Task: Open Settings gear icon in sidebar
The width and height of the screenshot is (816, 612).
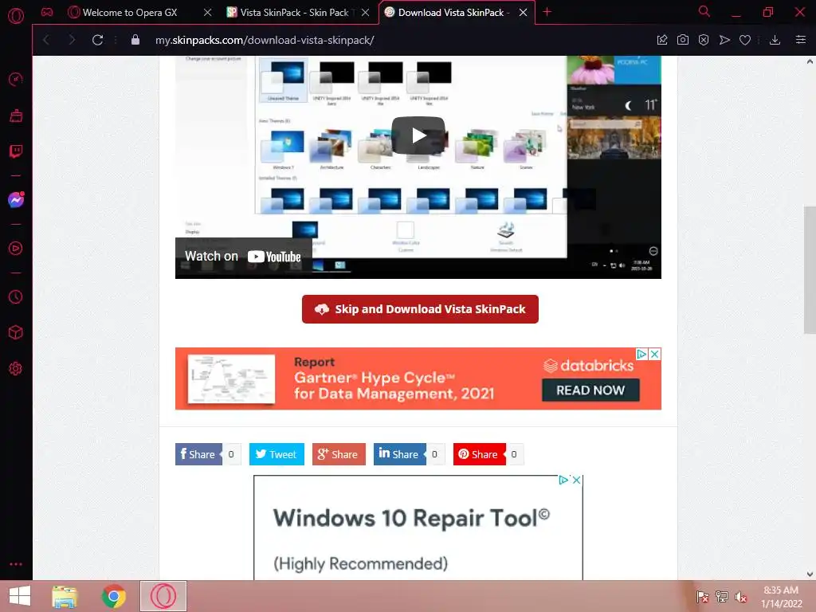Action: (16, 368)
